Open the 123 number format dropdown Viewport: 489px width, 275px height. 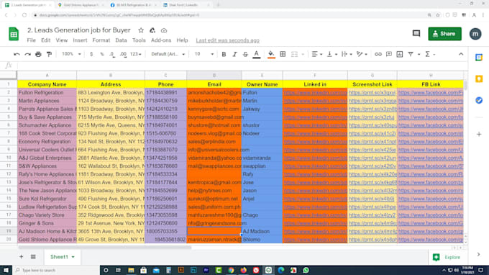(x=135, y=54)
